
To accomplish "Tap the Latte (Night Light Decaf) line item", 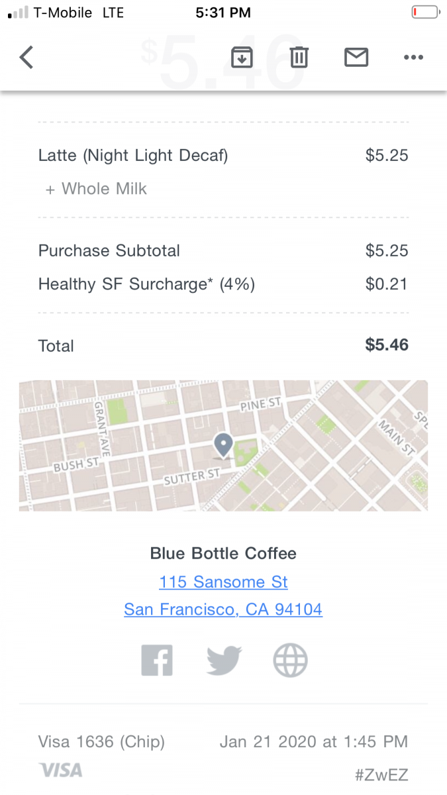I will click(133, 156).
